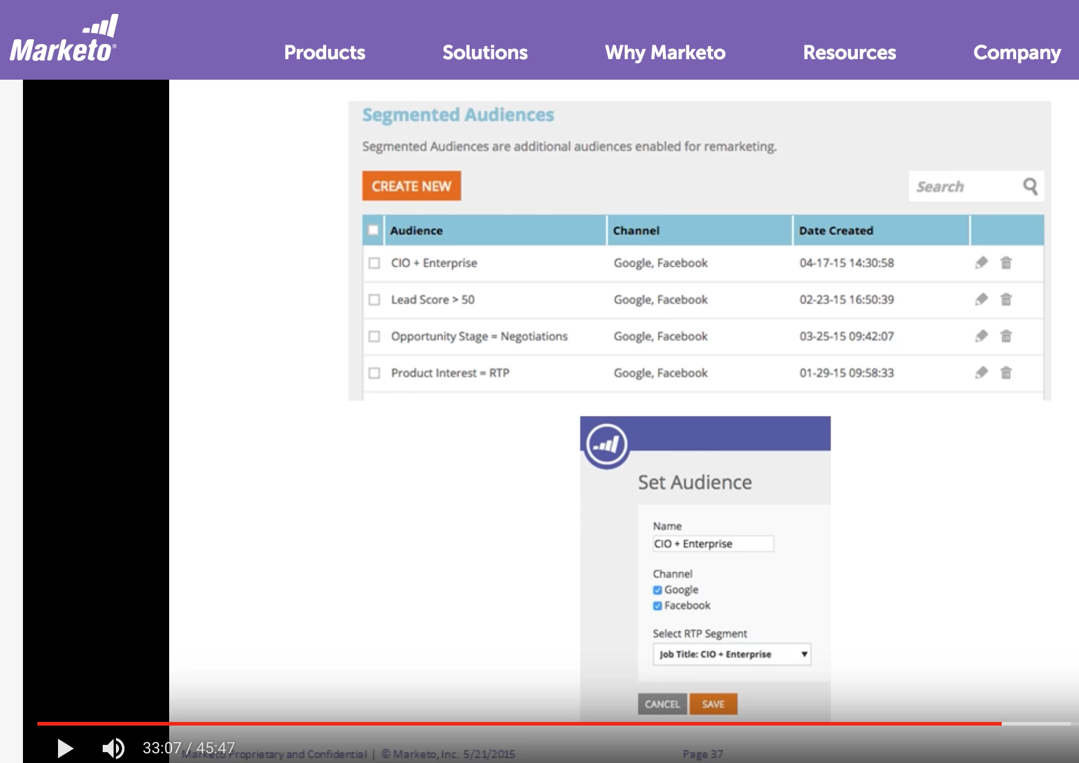Select the CIO + Enterprise audience name
This screenshot has width=1079, height=763.
coord(434,263)
